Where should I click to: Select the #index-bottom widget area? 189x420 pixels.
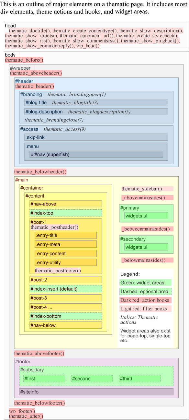point(66,316)
